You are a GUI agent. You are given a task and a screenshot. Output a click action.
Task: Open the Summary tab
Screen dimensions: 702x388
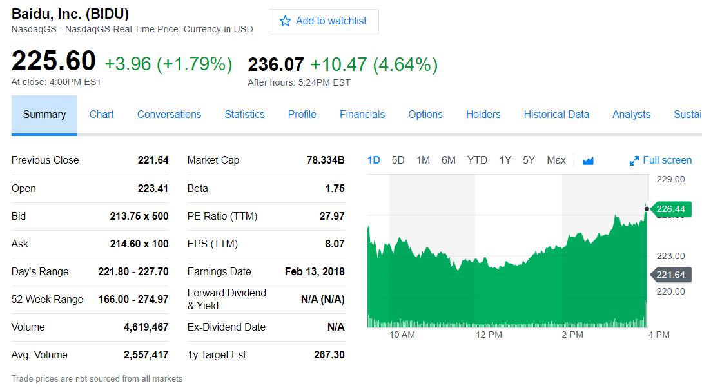44,115
